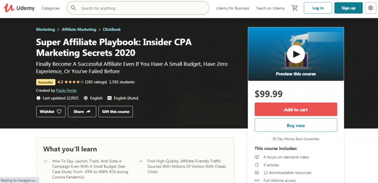Image resolution: width=378 pixels, height=183 pixels.
Task: Go to Affiliate Marketing breadcrumb
Action: (79, 29)
